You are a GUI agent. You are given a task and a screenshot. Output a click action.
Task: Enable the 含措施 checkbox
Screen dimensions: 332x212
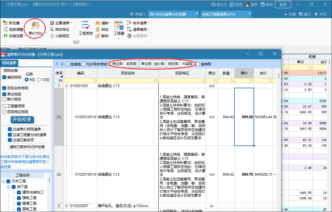(x=68, y=64)
